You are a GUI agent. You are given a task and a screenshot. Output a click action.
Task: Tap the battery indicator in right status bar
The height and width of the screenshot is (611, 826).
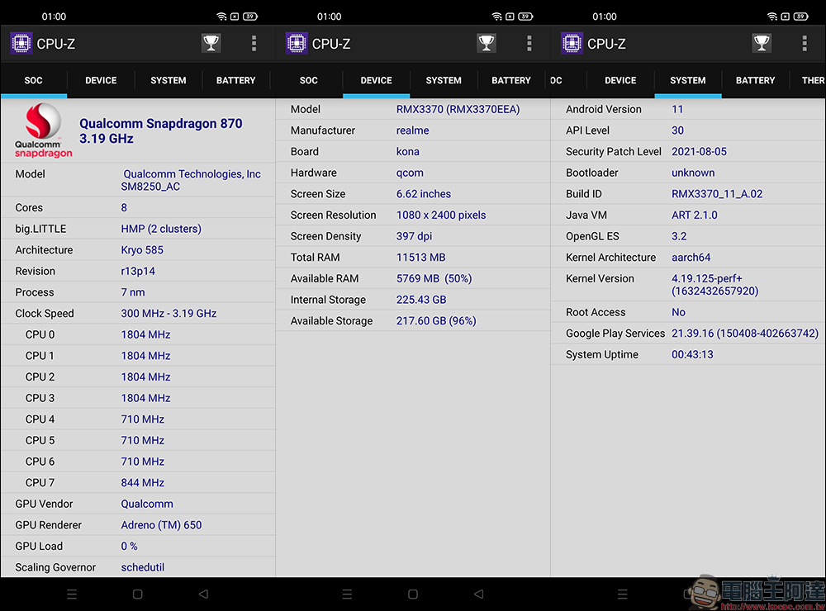(x=800, y=17)
